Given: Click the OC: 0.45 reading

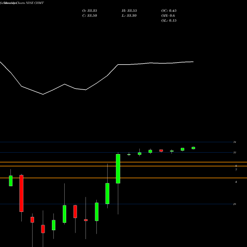Looking at the screenshot, I should 169,11.
